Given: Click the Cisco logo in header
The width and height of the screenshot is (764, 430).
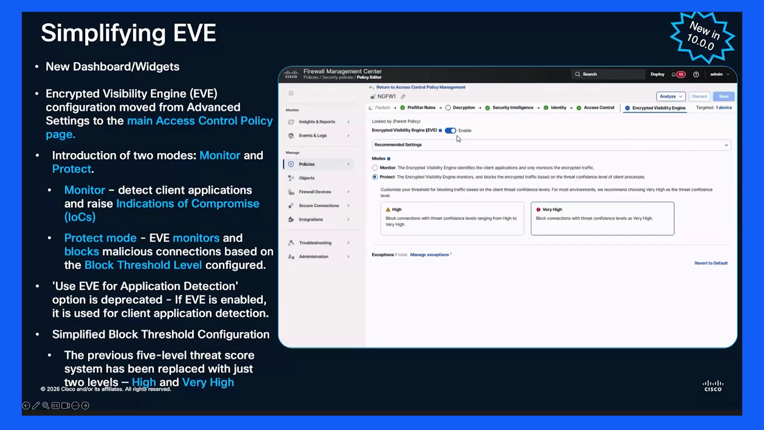Looking at the screenshot, I should pyautogui.click(x=291, y=74).
